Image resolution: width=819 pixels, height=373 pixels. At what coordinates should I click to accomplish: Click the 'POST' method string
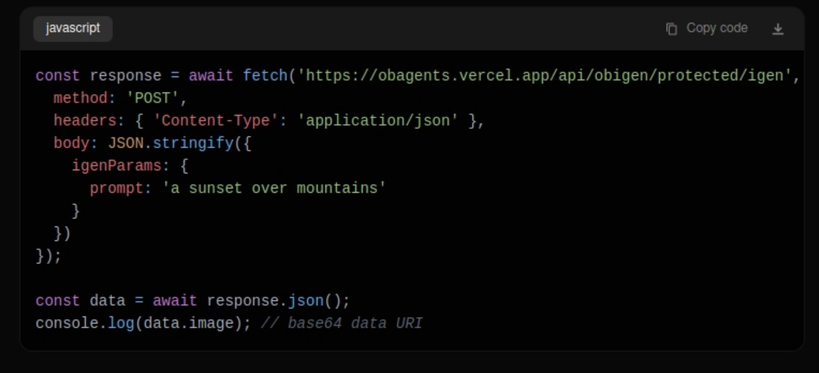[152, 98]
